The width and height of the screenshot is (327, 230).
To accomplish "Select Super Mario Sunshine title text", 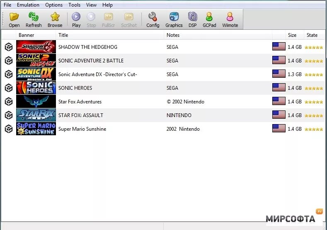I will 82,129.
